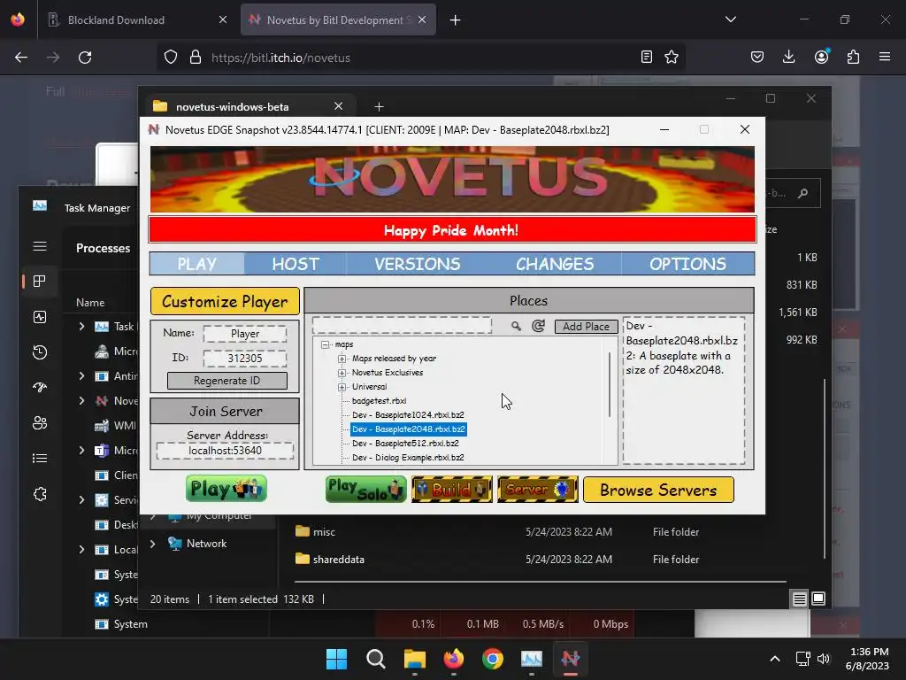This screenshot has height=680, width=906.
Task: Click Play Solo button
Action: click(x=365, y=489)
